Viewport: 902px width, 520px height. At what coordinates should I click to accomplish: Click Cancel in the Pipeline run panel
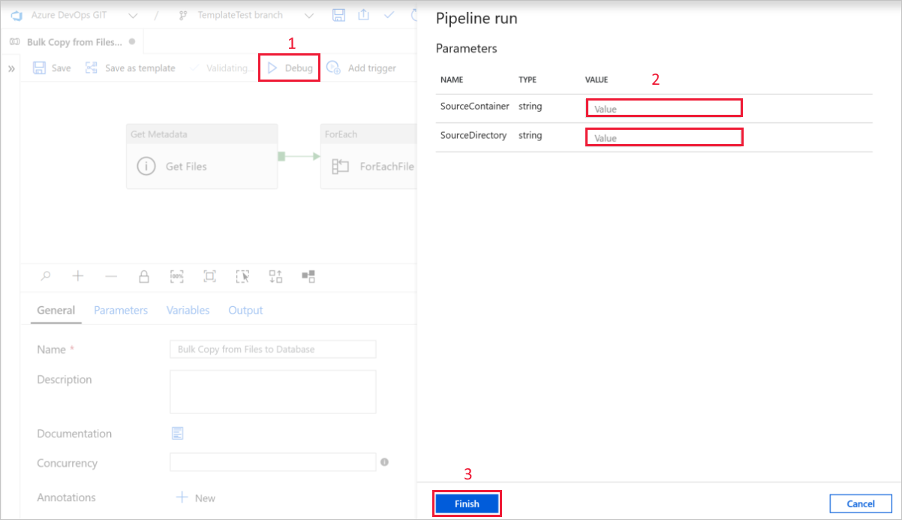coord(861,503)
